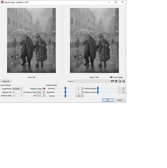The height and width of the screenshot is (168, 167).
Task: Open the Image Mode dropdown showing Grayscale
Action: tap(17, 89)
